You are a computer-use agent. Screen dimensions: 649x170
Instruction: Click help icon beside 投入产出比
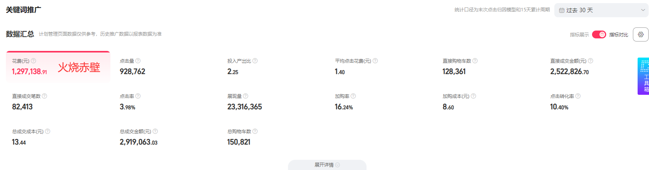(x=255, y=61)
